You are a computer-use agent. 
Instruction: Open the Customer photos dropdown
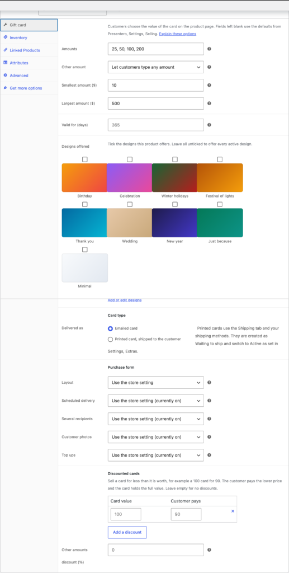click(x=156, y=436)
